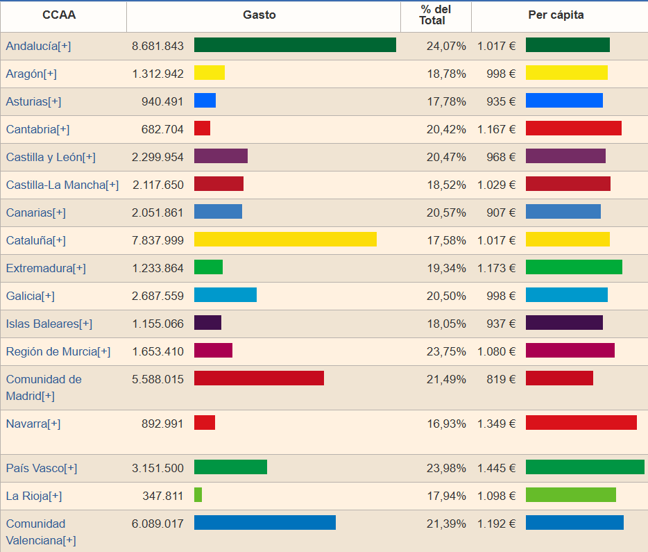Select Valenciana Gasto value 6.089.017
This screenshot has width=648, height=552.
(x=157, y=524)
